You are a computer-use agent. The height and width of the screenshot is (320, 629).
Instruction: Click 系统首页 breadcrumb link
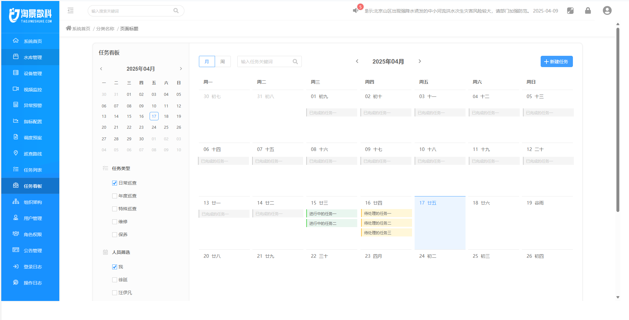[81, 29]
